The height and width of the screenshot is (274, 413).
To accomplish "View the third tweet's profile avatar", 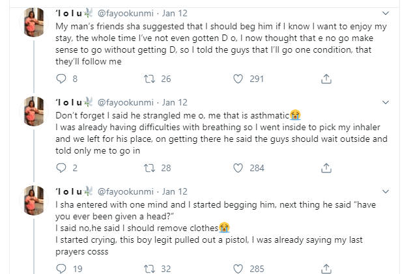I will click(33, 203).
